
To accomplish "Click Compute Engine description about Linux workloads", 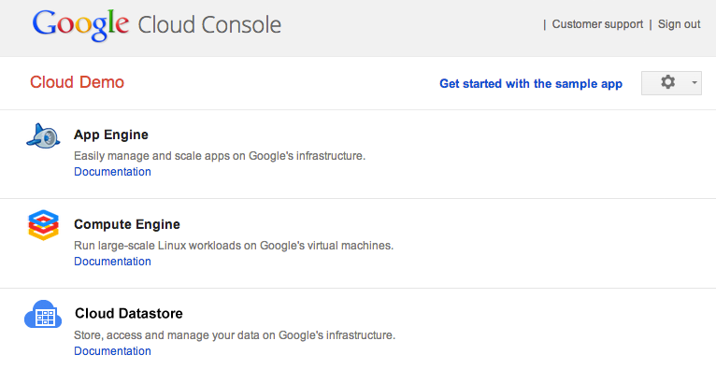I will (234, 246).
